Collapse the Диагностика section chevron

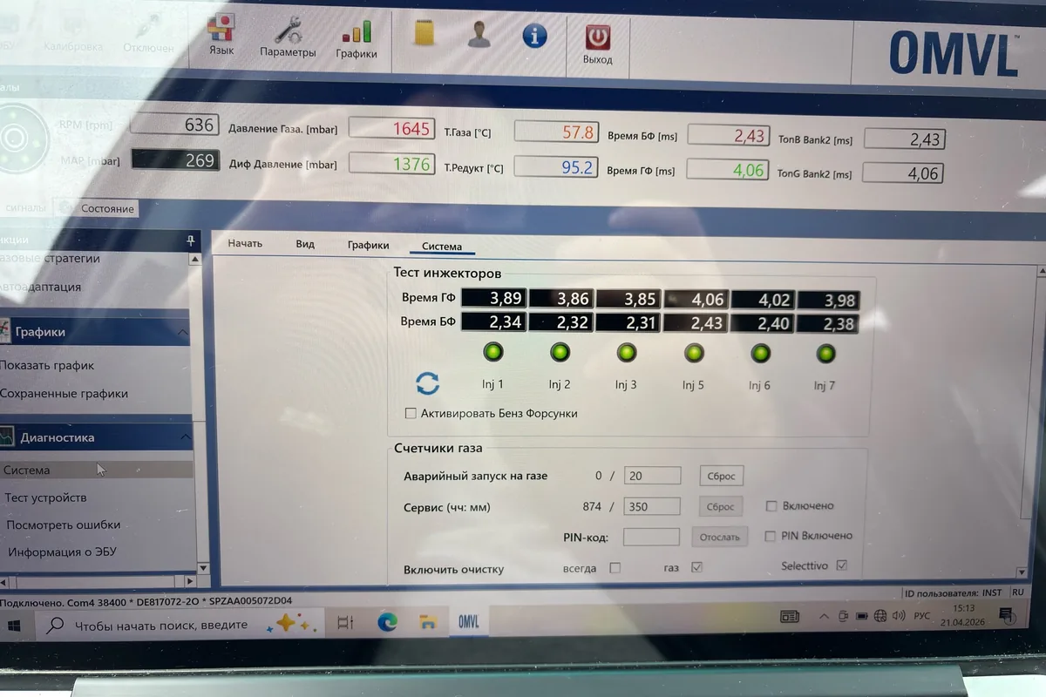coord(184,436)
